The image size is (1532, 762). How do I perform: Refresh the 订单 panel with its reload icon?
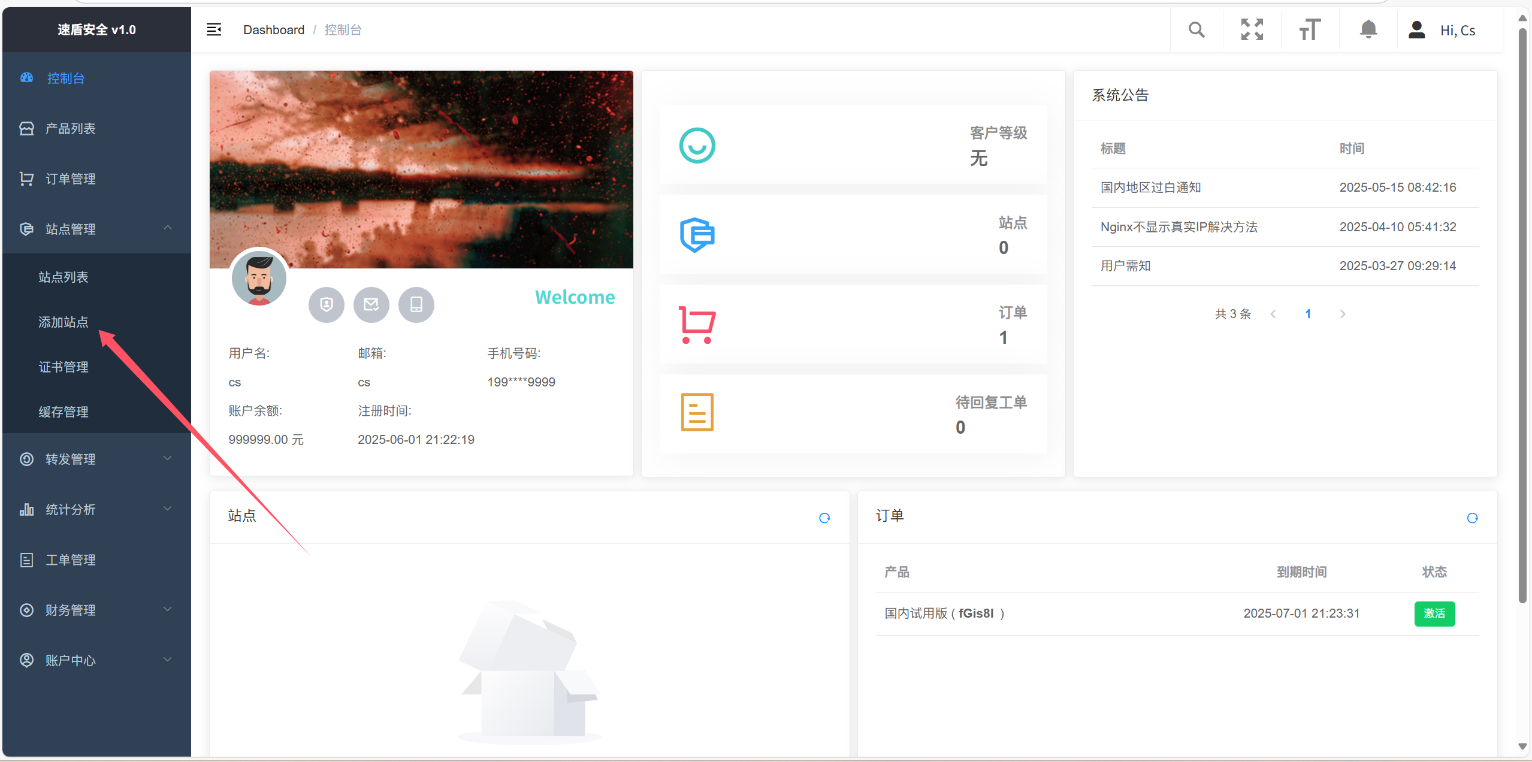coord(1471,518)
